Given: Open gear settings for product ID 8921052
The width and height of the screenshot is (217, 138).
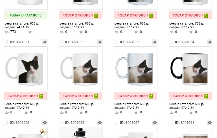Looking at the screenshot, I should click(x=100, y=42).
